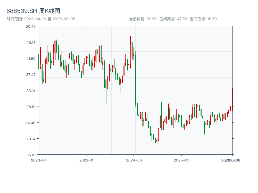This screenshot has height=193, width=258.
Task: Click the 33.14 price axis label
Action: click(31, 91)
